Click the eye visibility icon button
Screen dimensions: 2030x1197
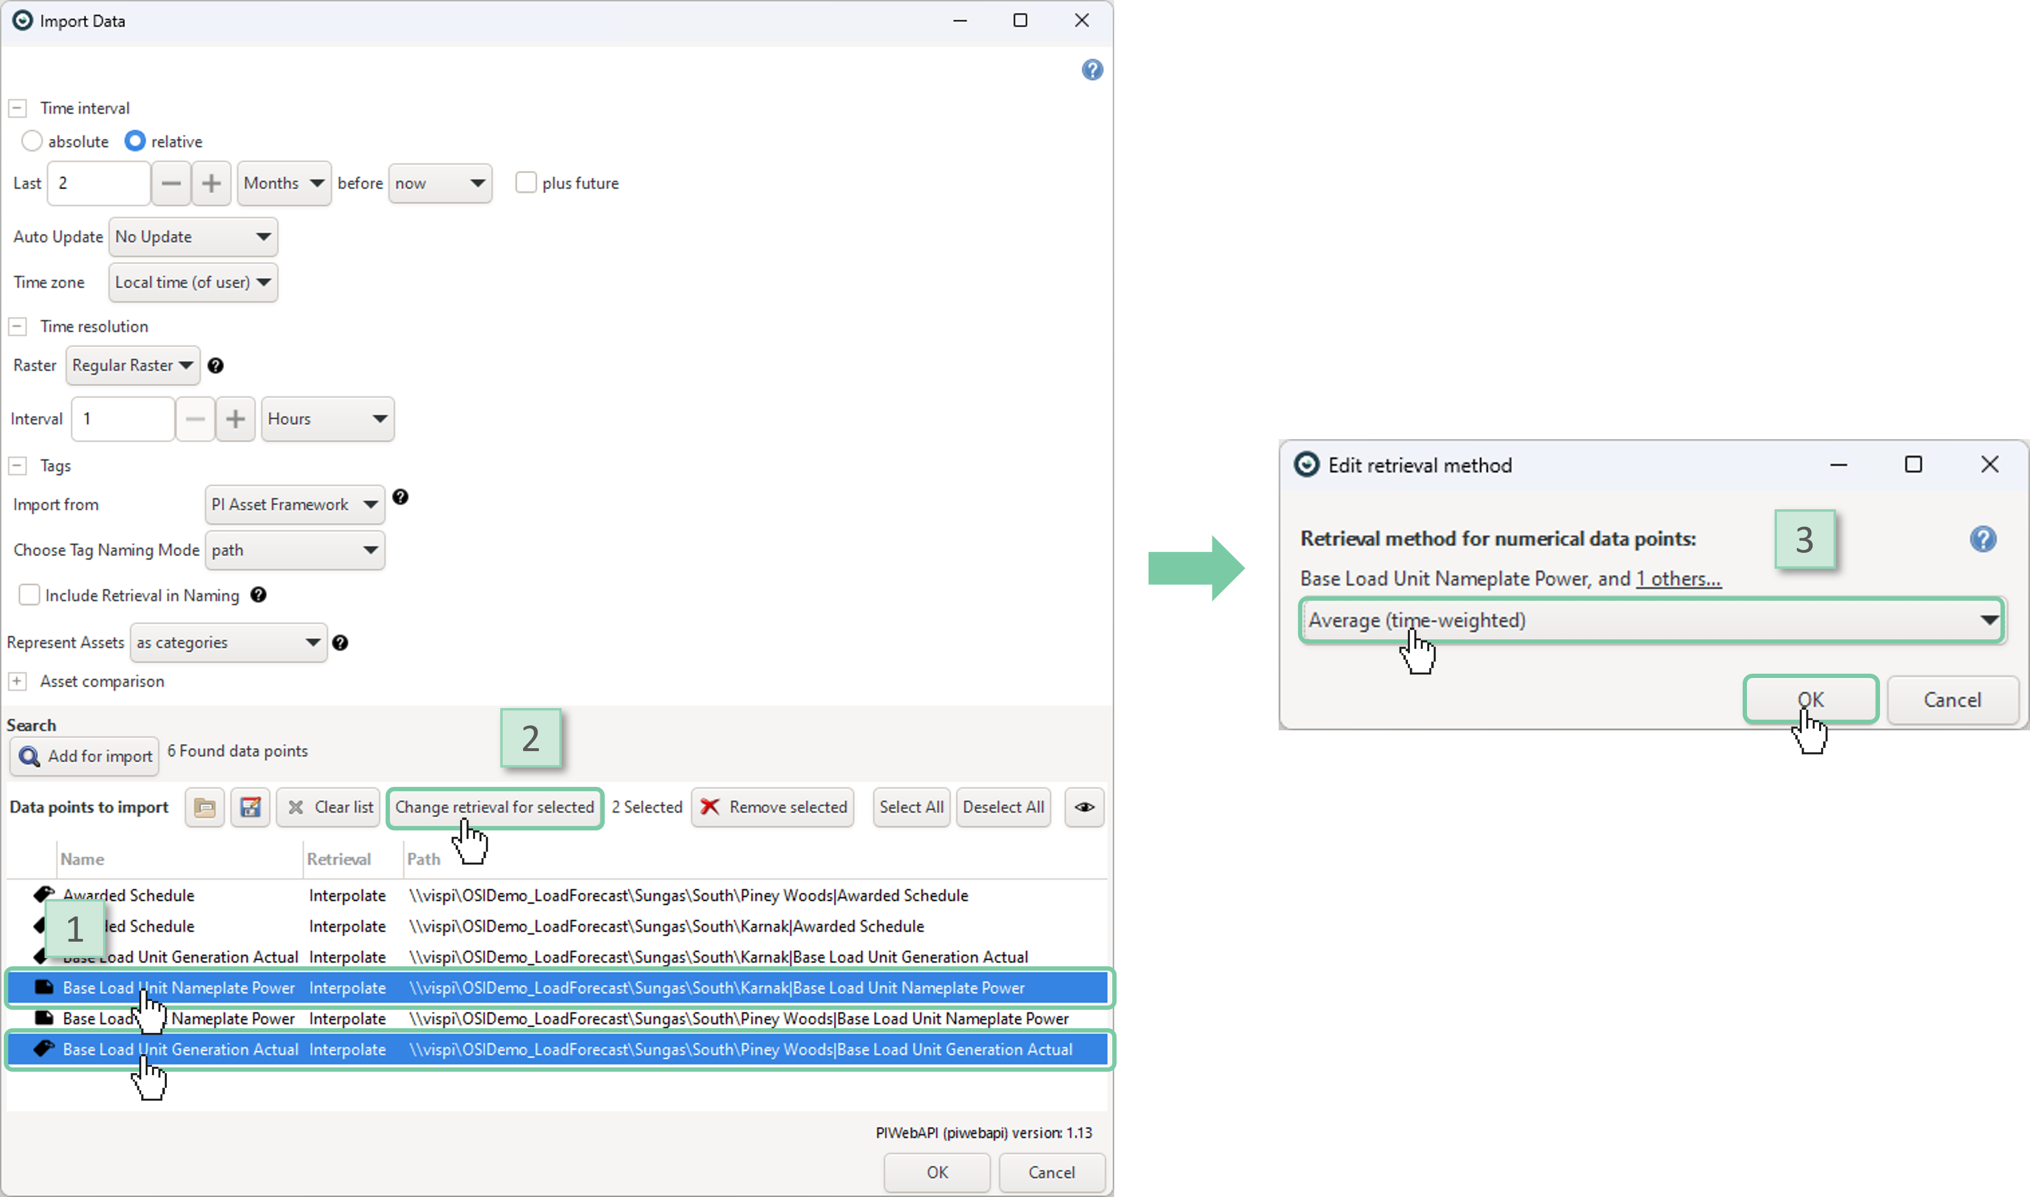[1084, 807]
